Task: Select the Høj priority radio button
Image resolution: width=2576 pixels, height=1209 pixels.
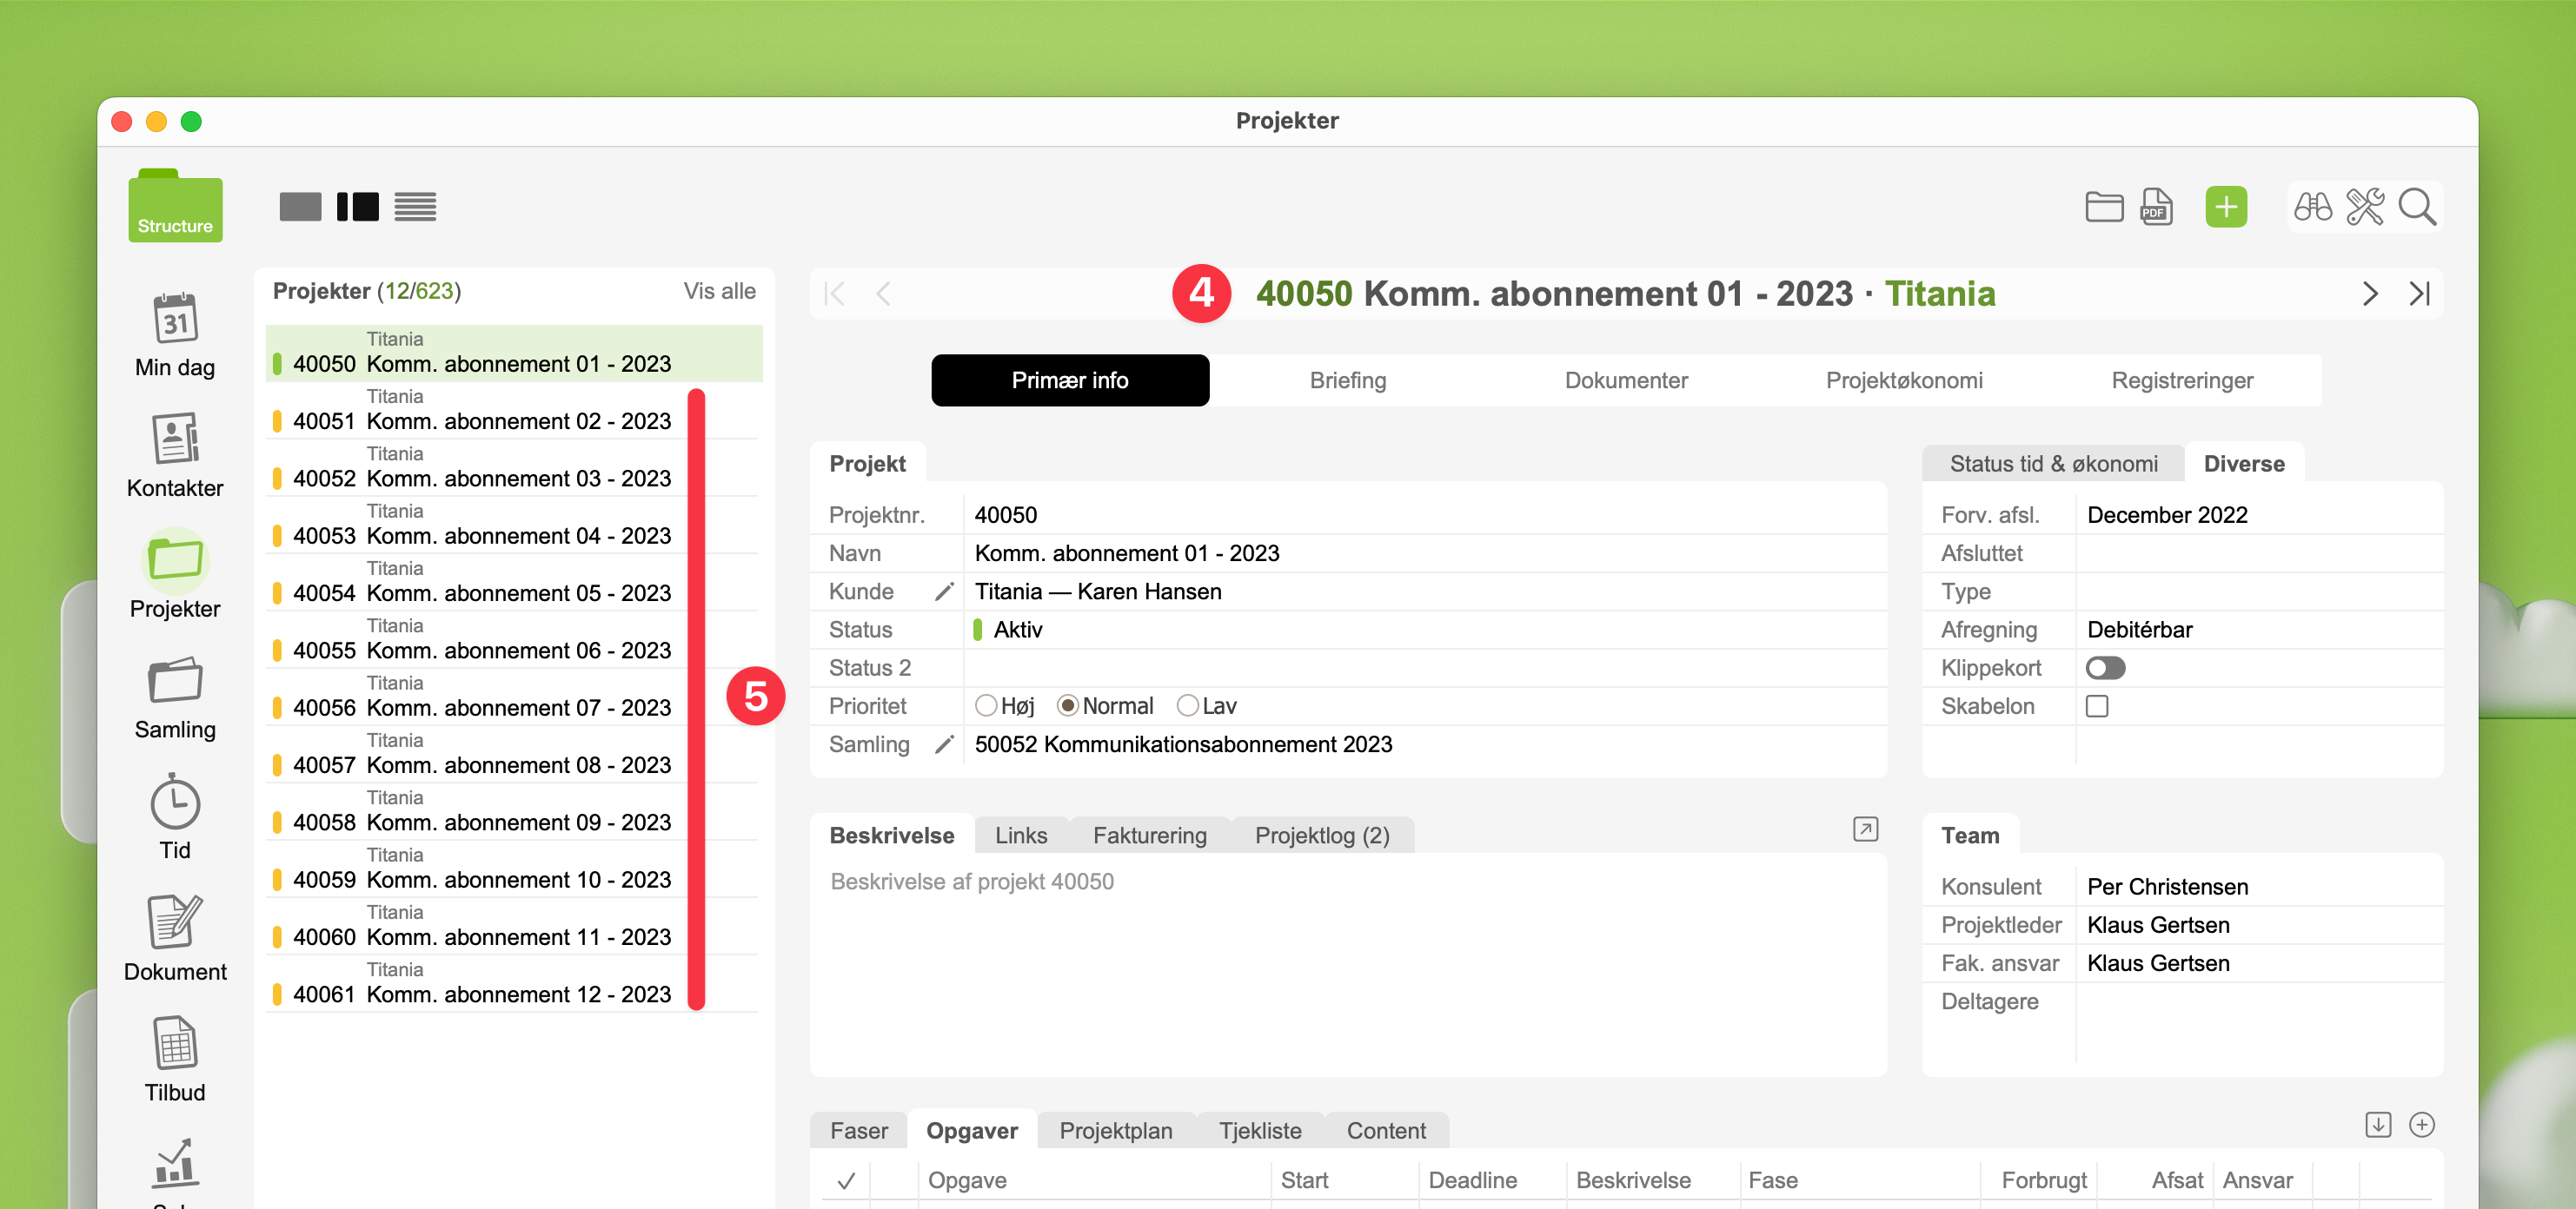Action: 986,706
